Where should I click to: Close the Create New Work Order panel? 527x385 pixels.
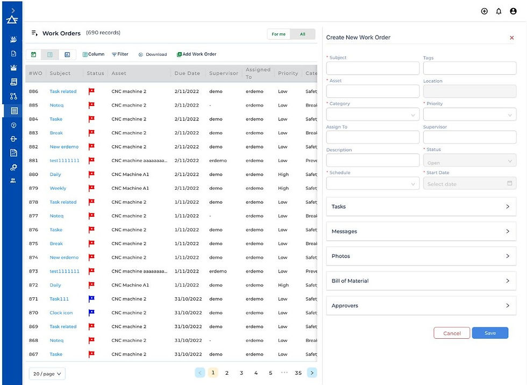[511, 38]
